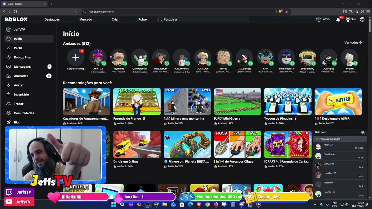Screen dimensions: 372x209
Task: Click the Roblox Pesquisar search field
Action: tap(203, 19)
